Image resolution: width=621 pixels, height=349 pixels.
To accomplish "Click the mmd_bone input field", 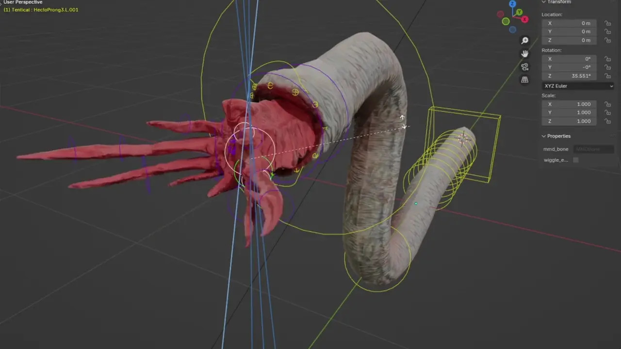I will click(x=594, y=149).
